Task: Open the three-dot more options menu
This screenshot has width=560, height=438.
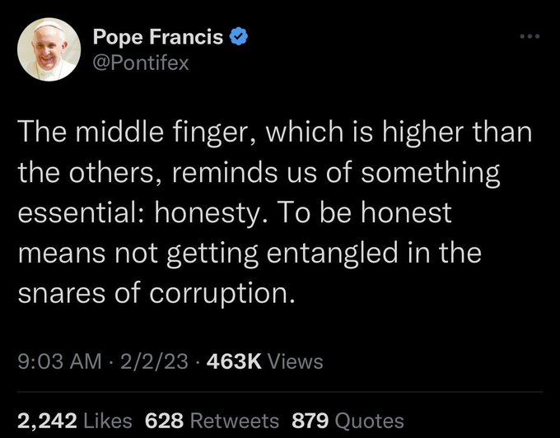Action: point(530,36)
